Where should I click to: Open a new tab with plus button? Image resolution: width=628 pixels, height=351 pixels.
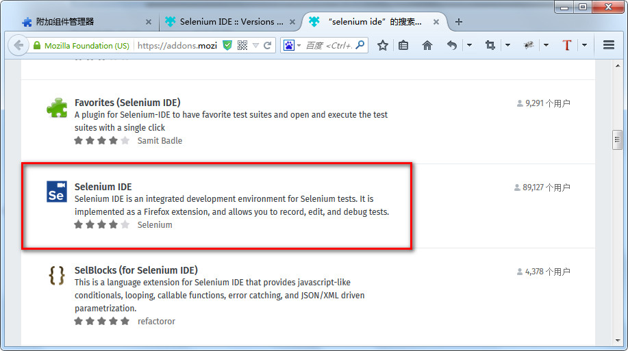point(459,22)
